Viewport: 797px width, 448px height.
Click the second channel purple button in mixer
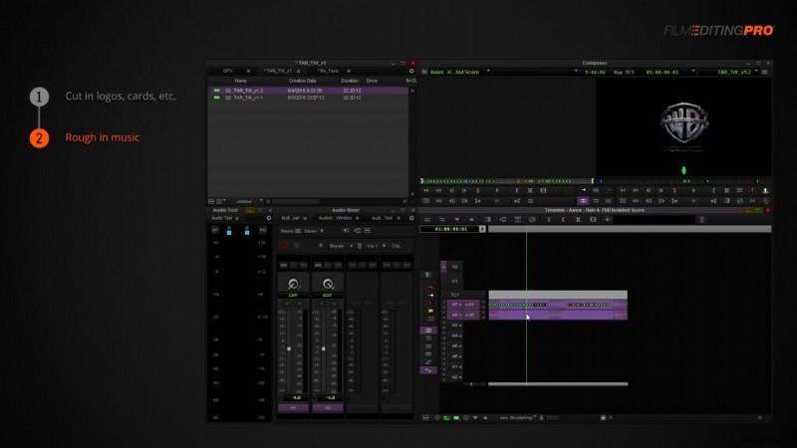328,408
